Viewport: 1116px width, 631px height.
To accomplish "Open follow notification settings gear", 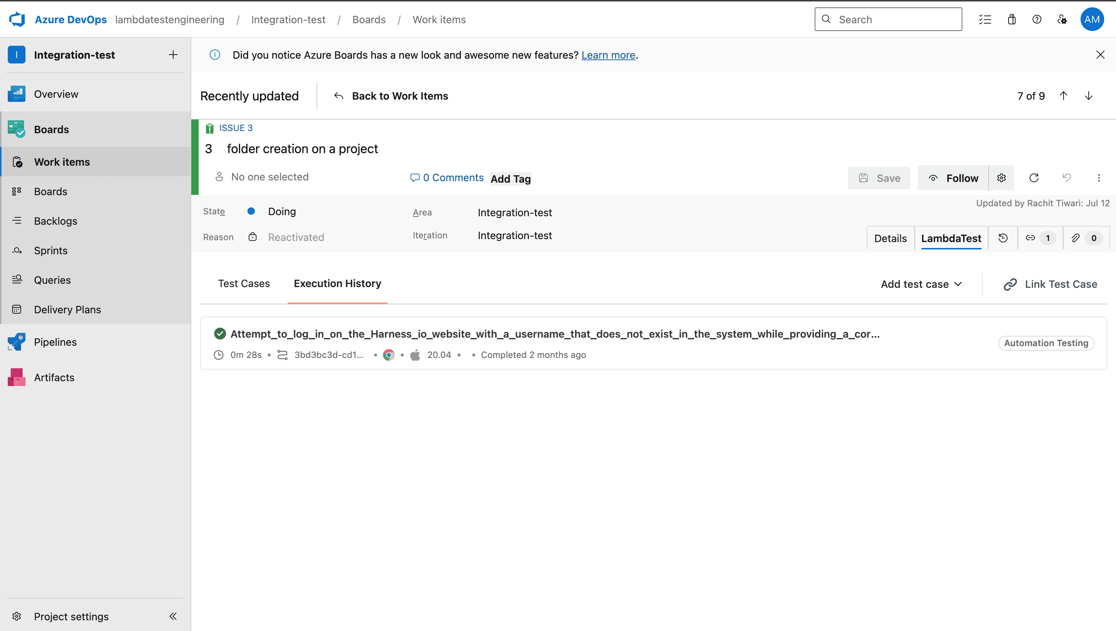I will click(x=1001, y=178).
